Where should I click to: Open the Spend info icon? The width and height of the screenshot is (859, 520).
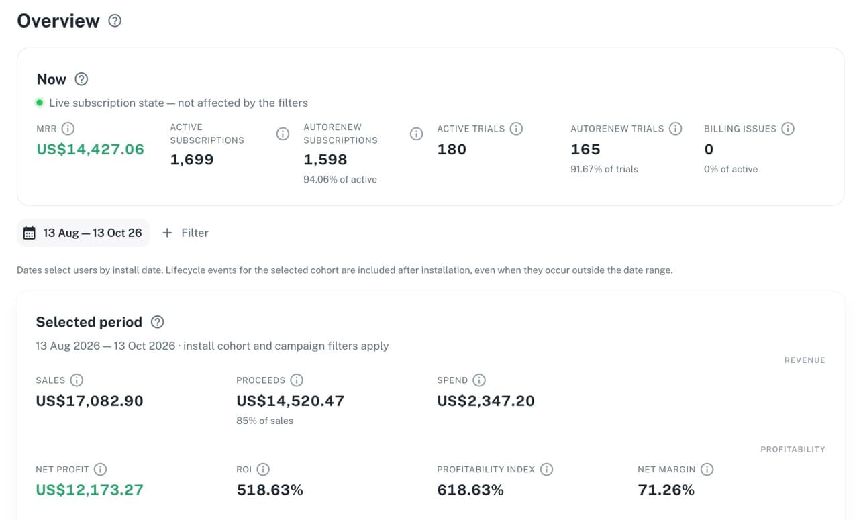pos(479,380)
